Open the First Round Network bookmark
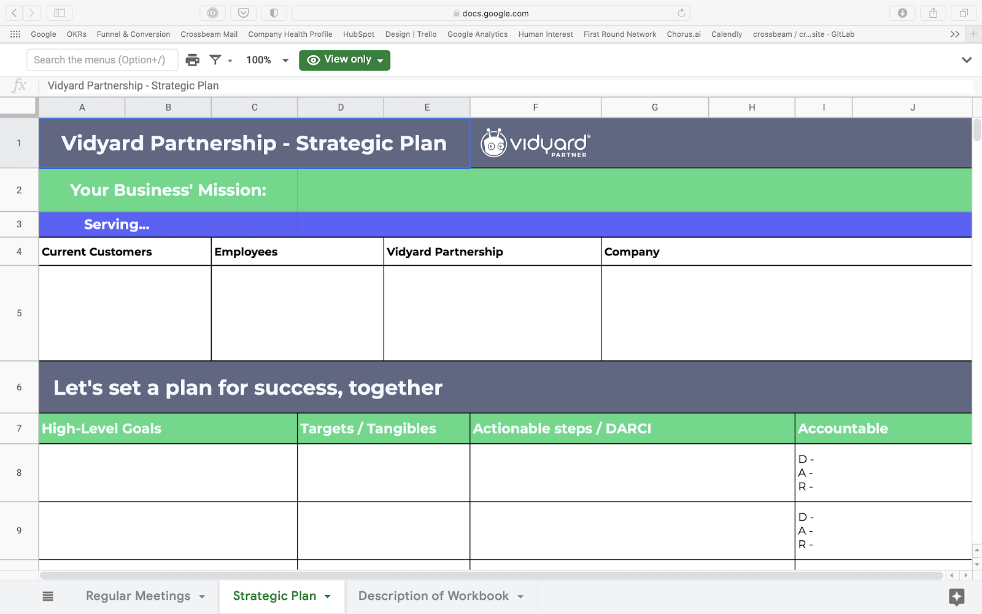 (x=620, y=34)
